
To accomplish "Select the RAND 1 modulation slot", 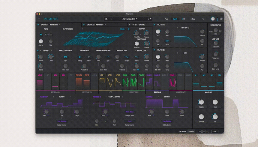I will [x=149, y=81].
